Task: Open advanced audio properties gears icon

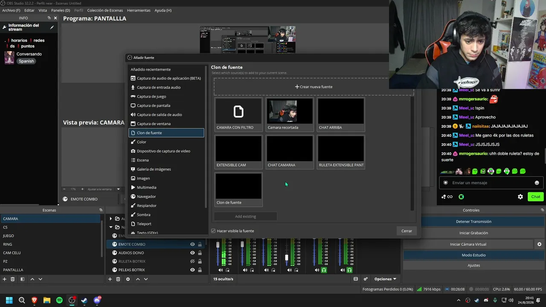Action: 366,279
